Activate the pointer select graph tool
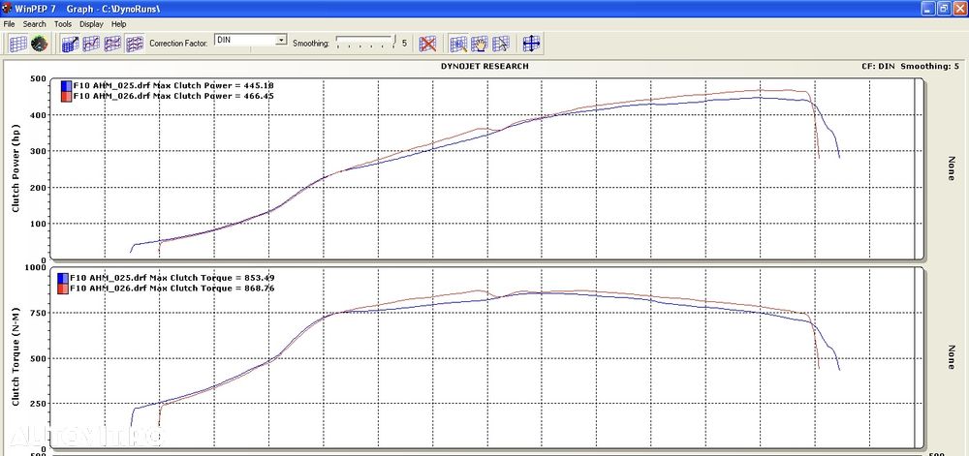 click(x=501, y=44)
